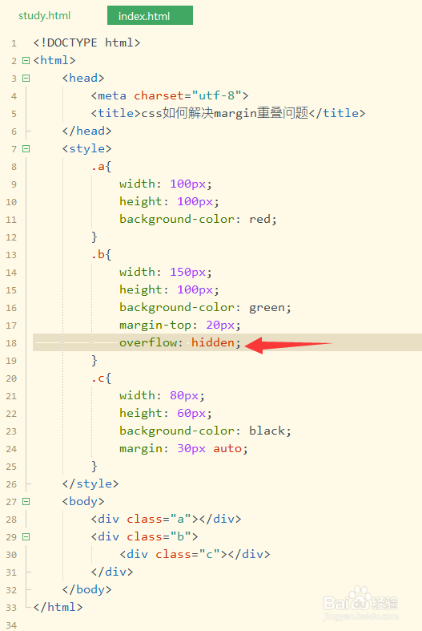Screen dimensions: 422x631
Task: Collapse the html tag fold on line 2
Action: [x=26, y=60]
